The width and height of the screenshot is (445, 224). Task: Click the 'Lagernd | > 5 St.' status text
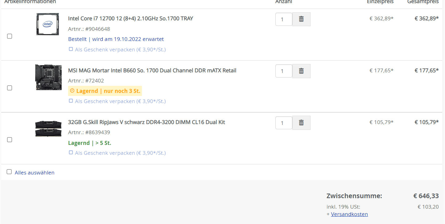tap(90, 143)
